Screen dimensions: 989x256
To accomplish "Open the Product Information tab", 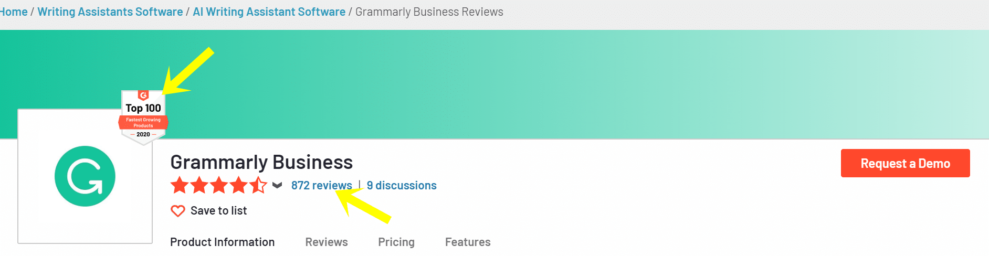I will 223,242.
